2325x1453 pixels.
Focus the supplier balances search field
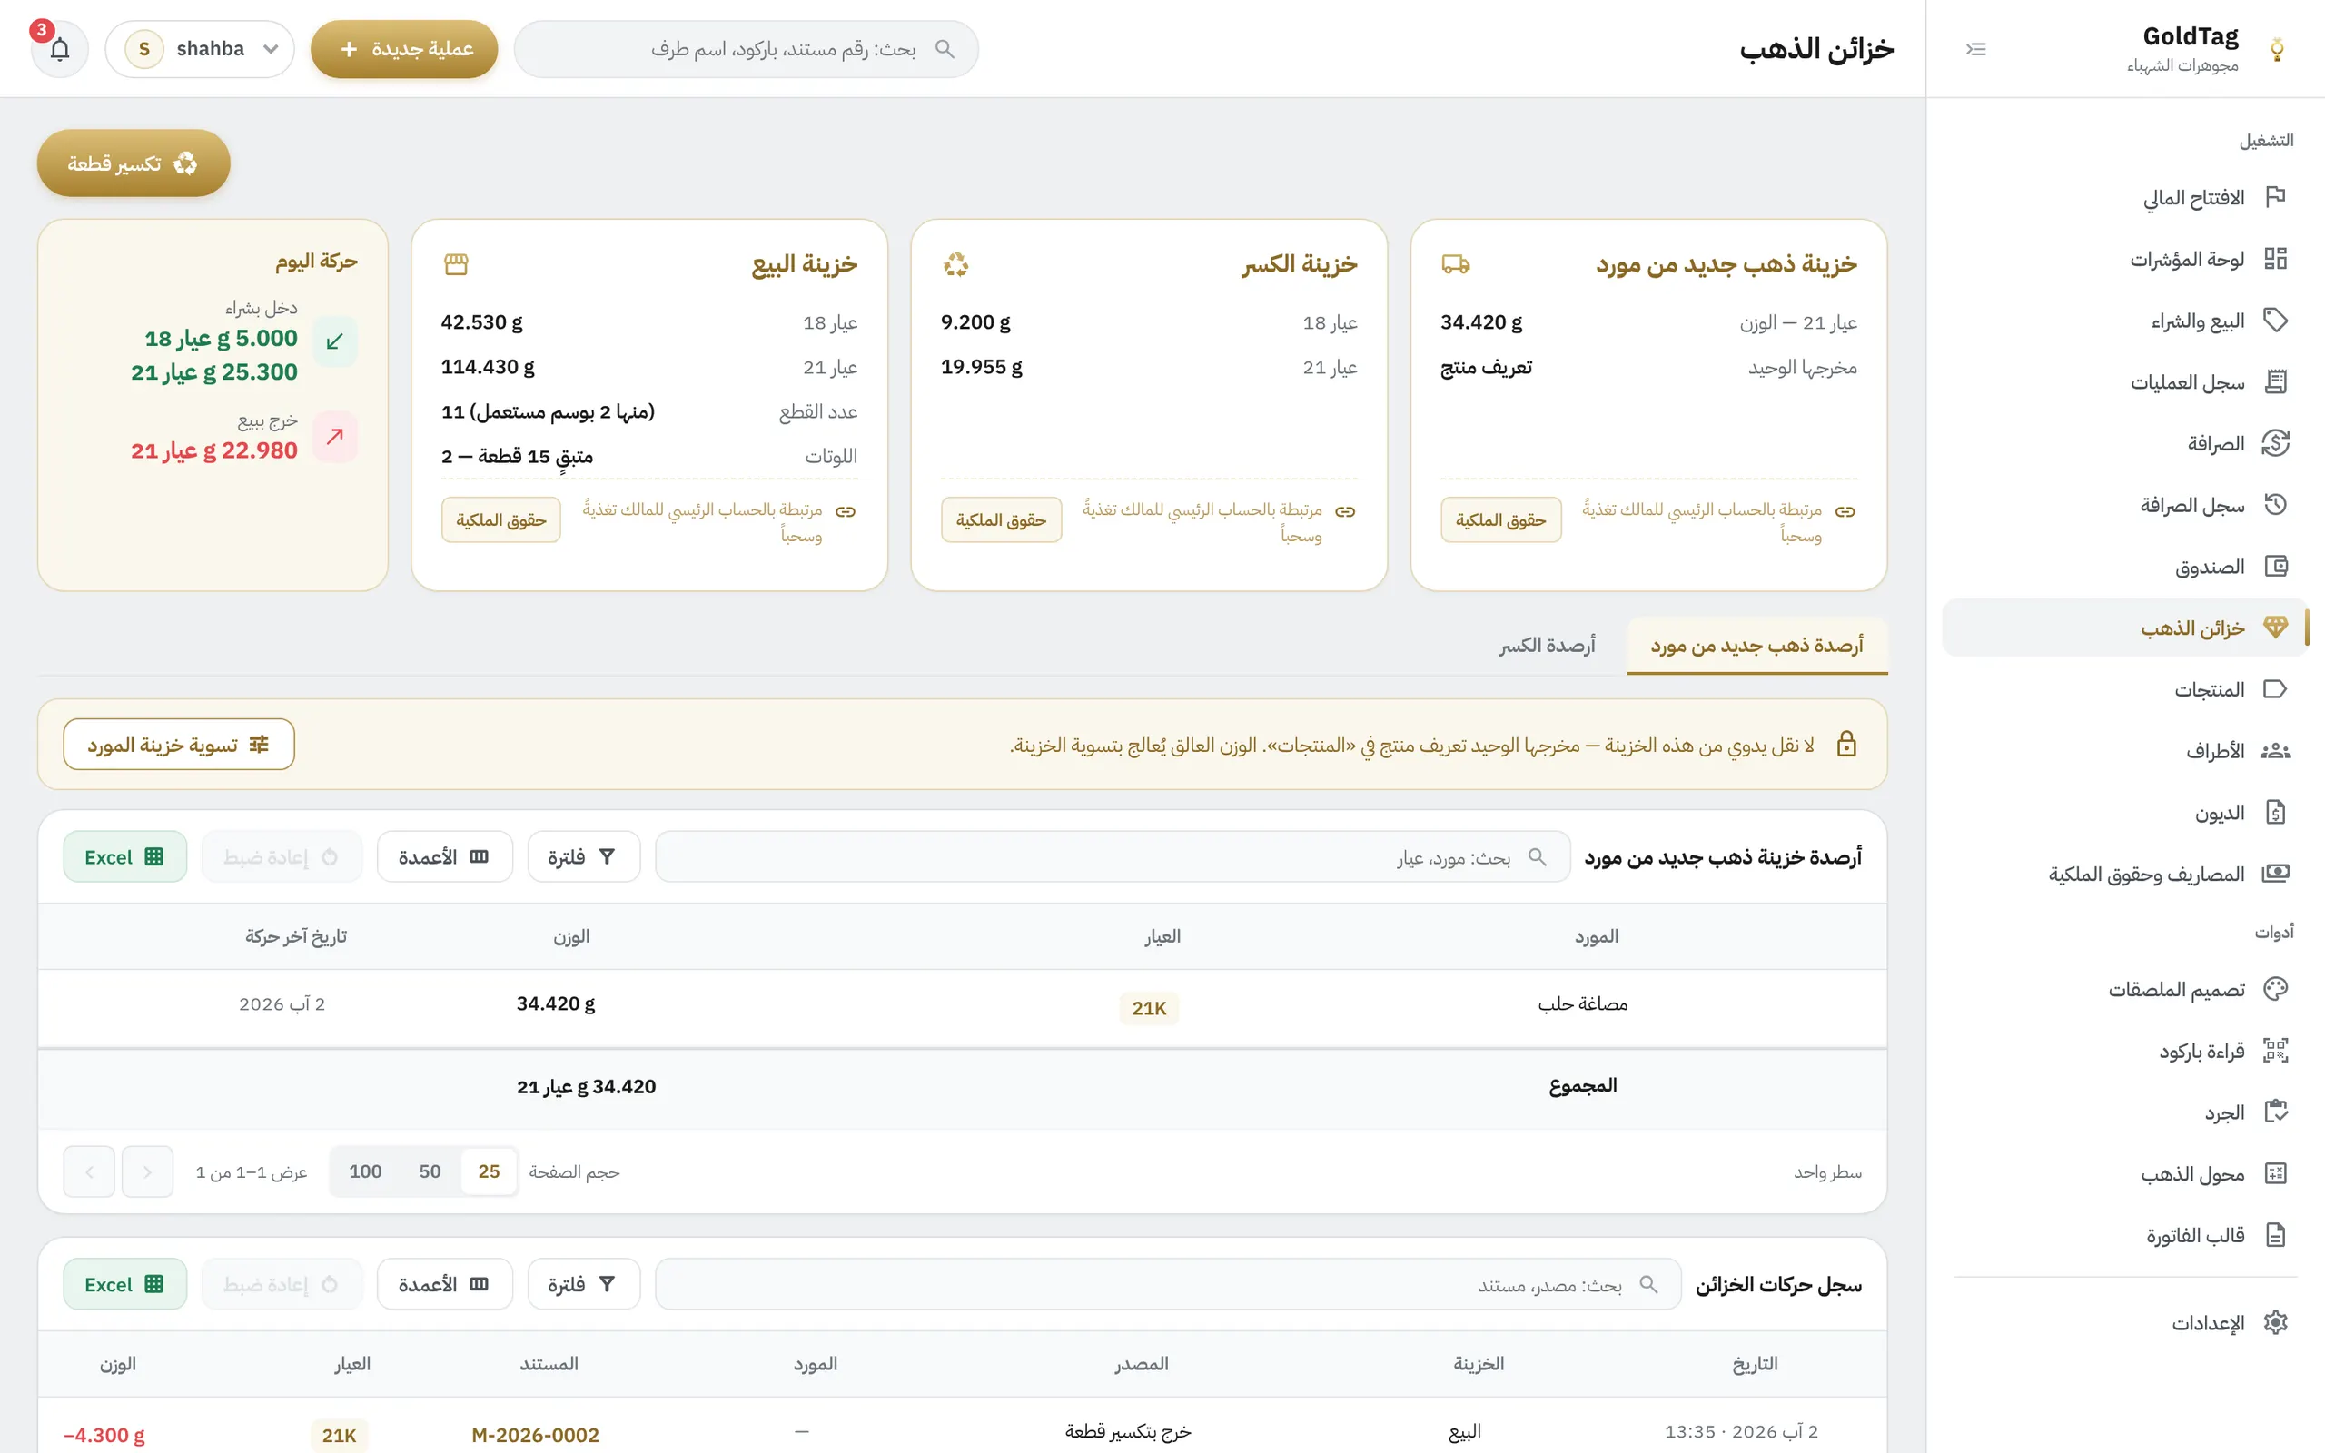[1113, 856]
